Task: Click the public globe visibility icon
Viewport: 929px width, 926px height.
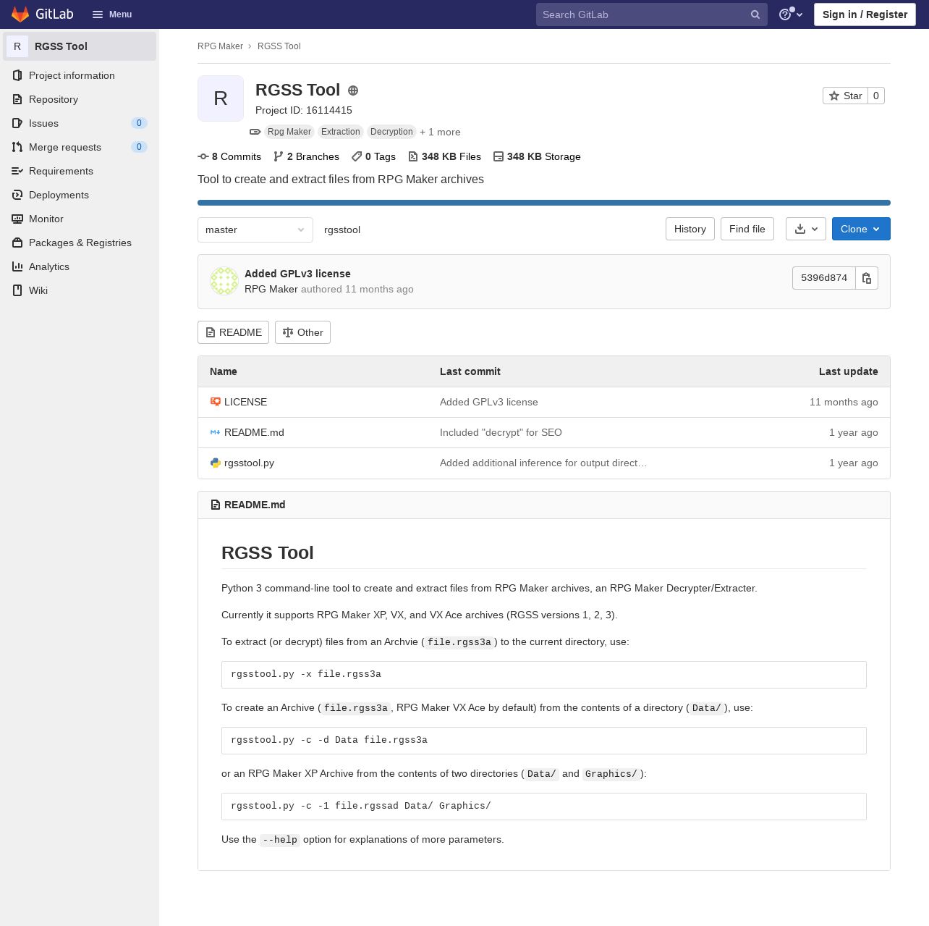Action: 353,91
